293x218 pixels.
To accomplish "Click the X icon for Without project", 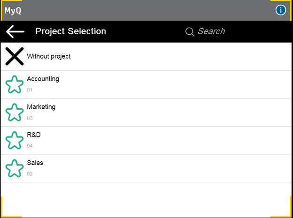I will tap(15, 56).
